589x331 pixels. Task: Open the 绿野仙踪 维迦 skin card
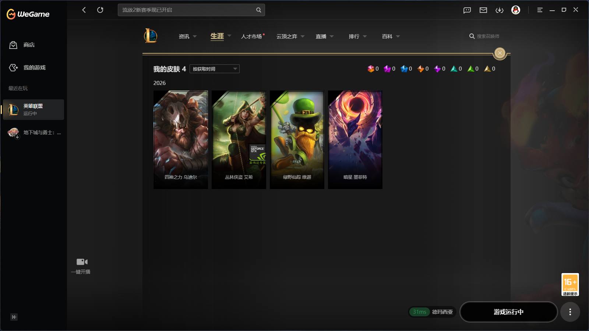[x=297, y=140]
